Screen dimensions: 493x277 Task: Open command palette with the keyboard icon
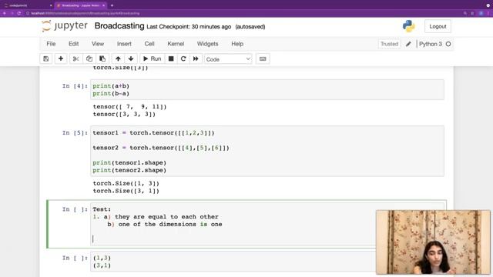tap(263, 58)
